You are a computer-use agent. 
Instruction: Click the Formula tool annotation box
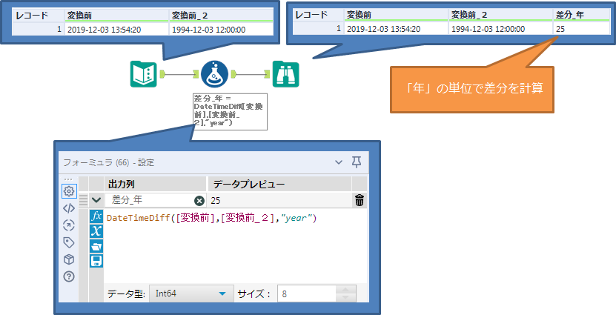(x=231, y=111)
